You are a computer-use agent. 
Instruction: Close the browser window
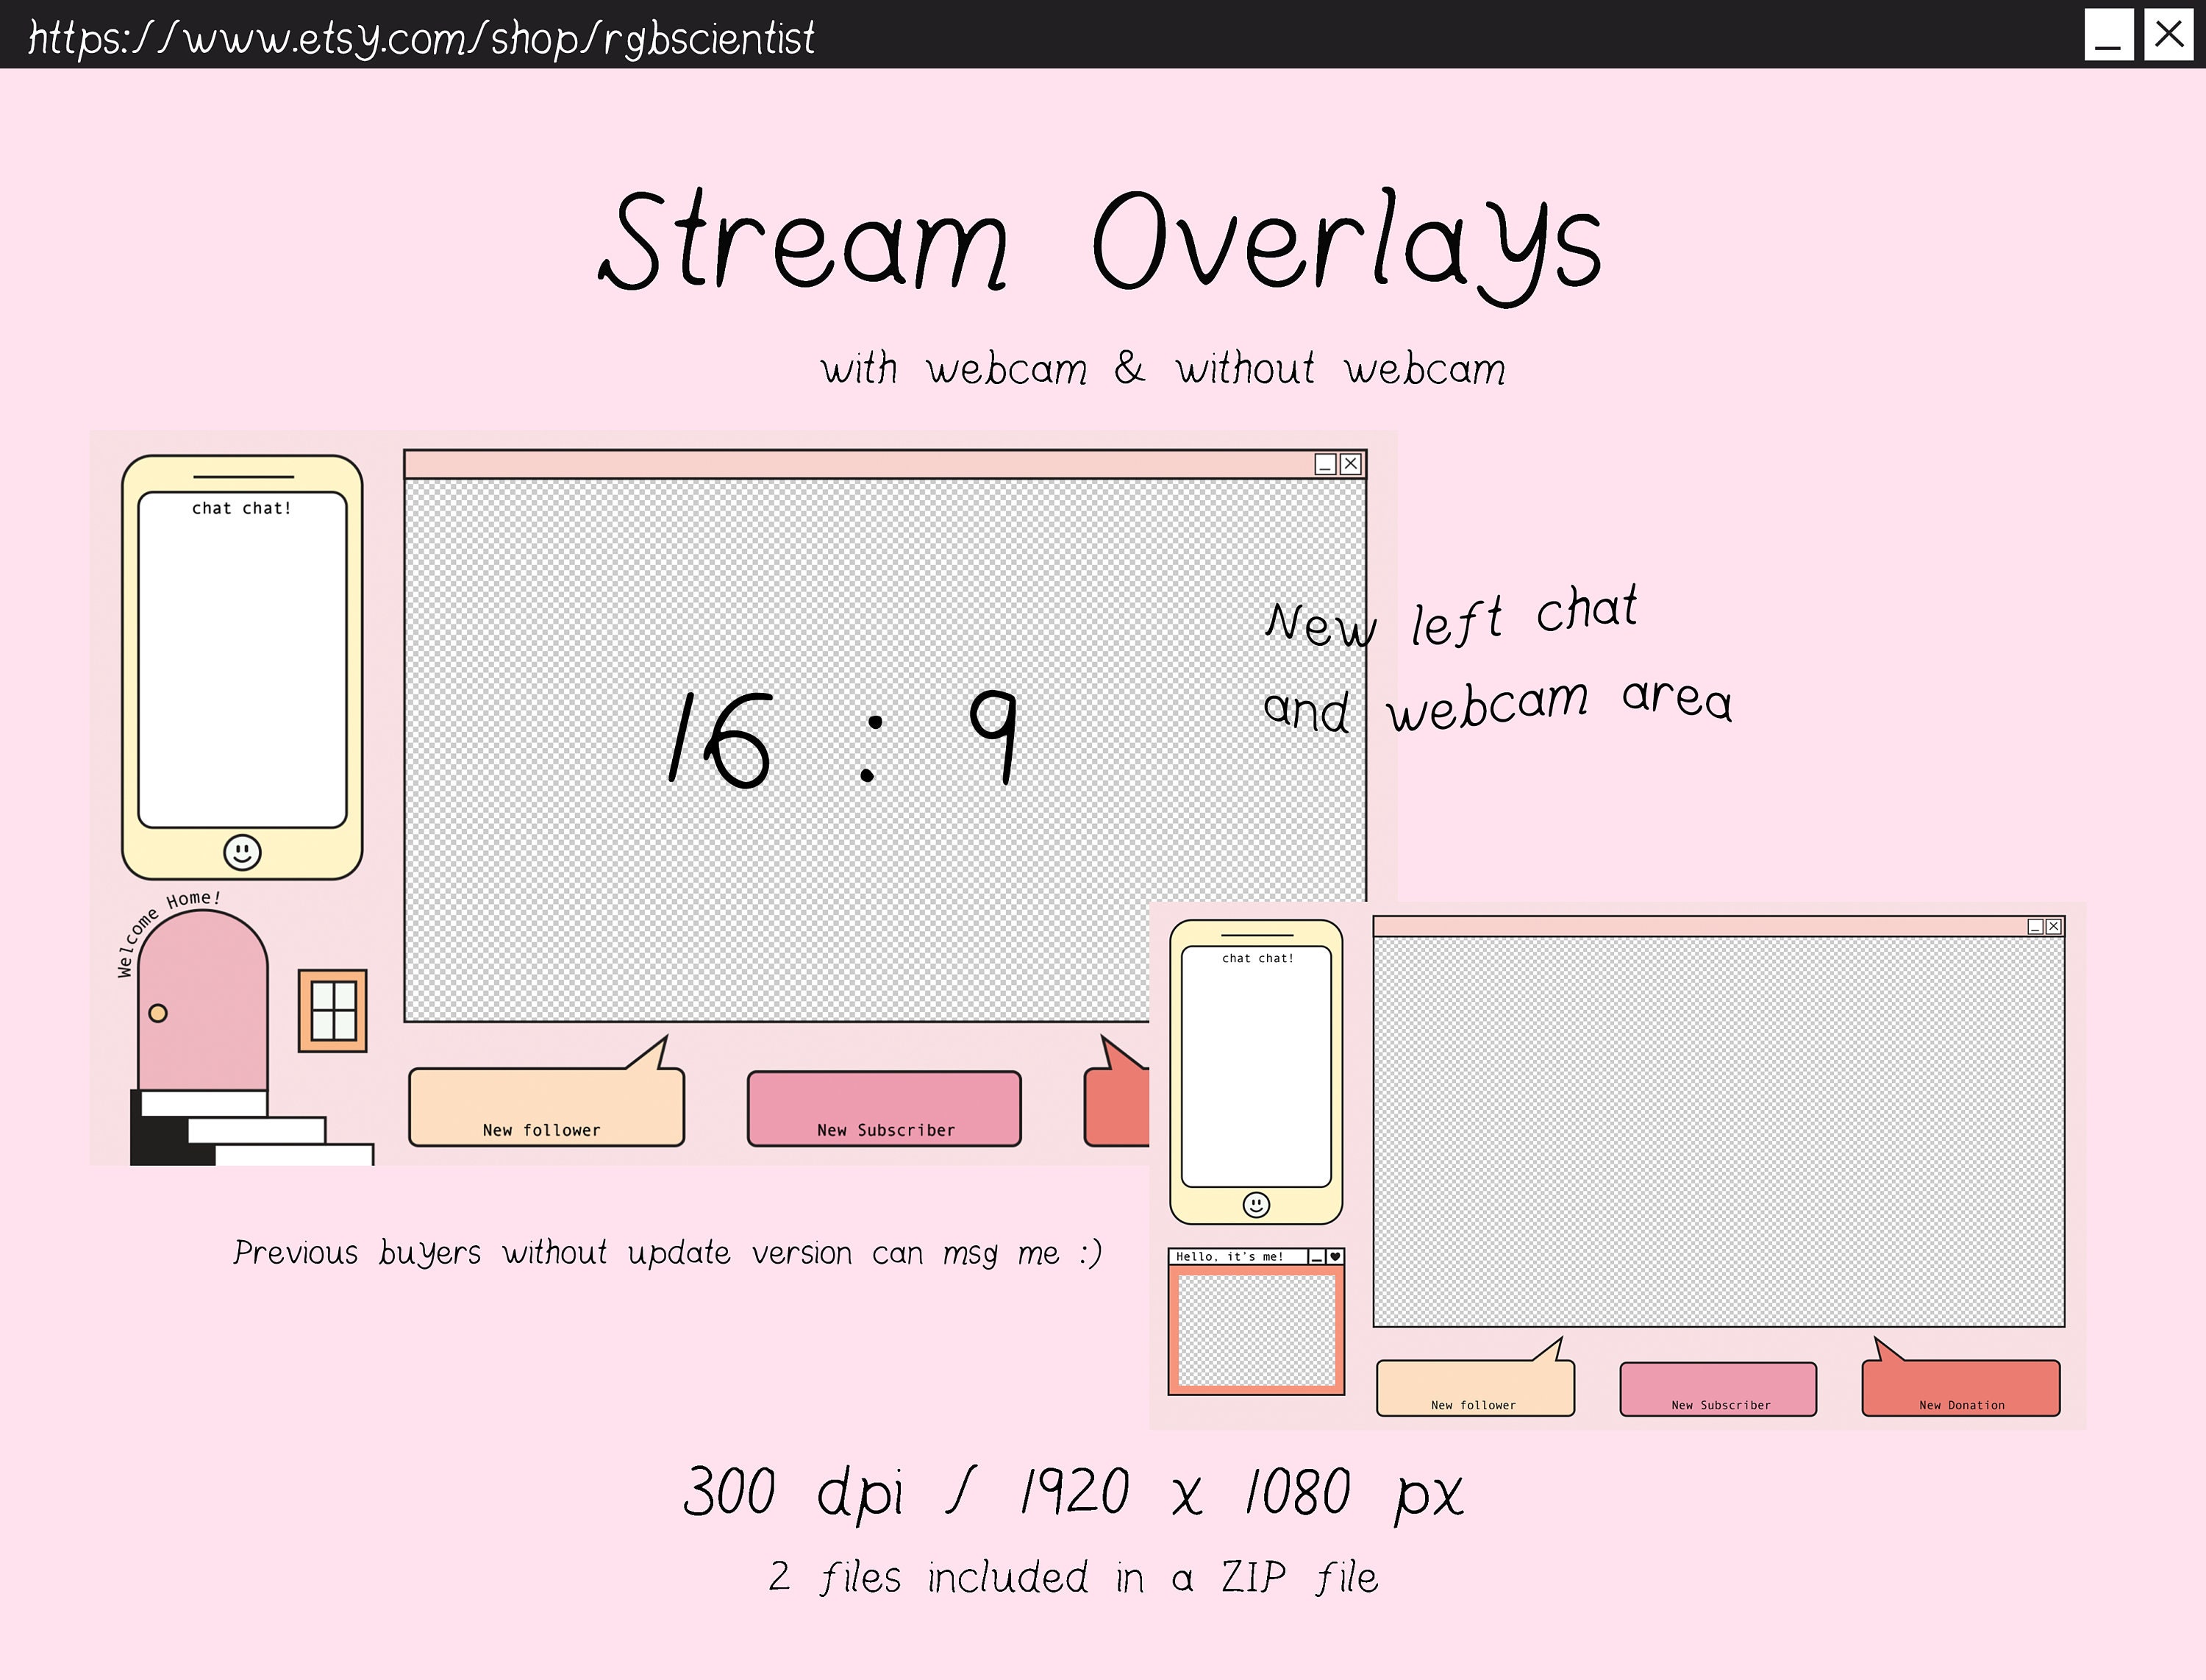(x=2169, y=37)
